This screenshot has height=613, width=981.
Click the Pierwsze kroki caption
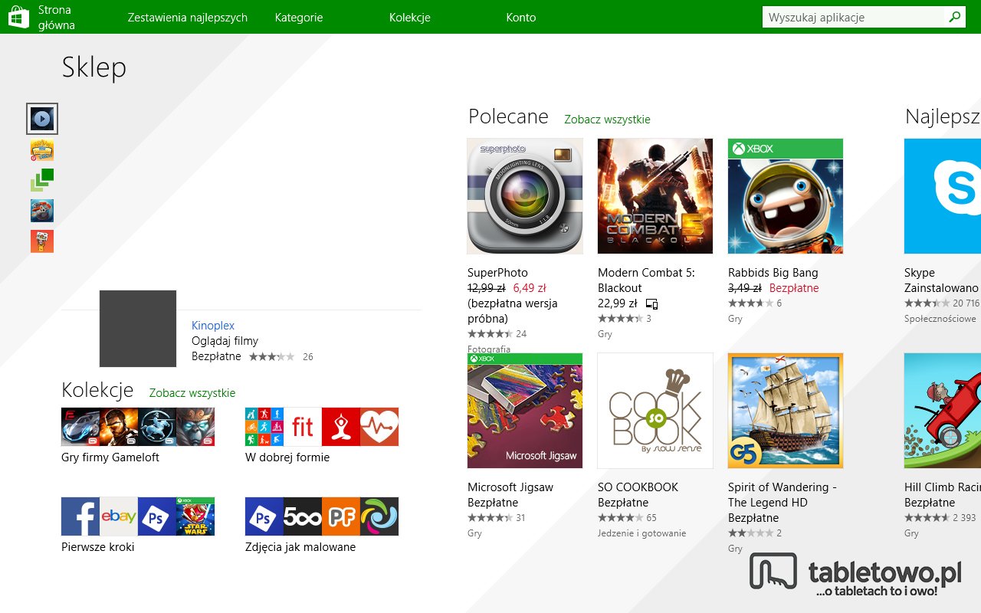(98, 547)
